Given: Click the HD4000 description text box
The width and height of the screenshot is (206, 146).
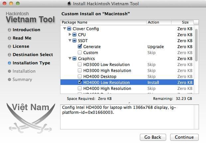Looking at the screenshot, I should pyautogui.click(x=130, y=117).
